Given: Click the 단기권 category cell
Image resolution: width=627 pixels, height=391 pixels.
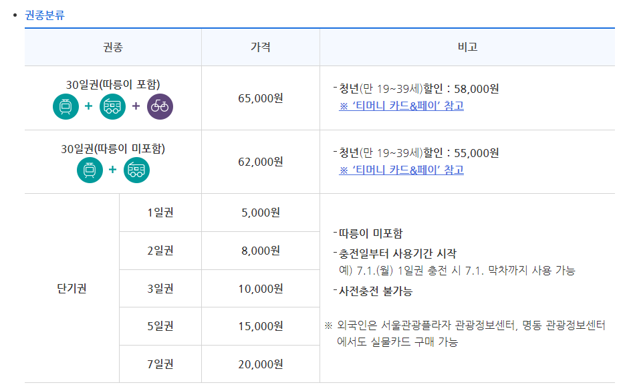Looking at the screenshot, I should click(72, 288).
